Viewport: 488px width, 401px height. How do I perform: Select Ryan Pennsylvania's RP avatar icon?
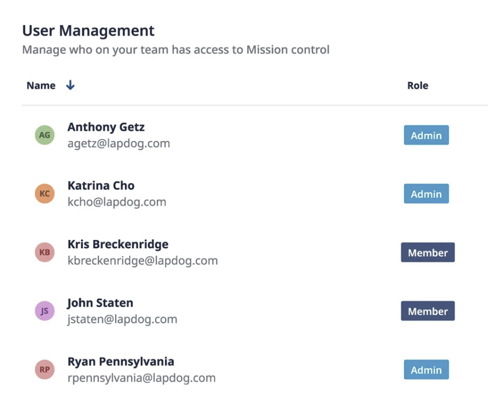[44, 369]
